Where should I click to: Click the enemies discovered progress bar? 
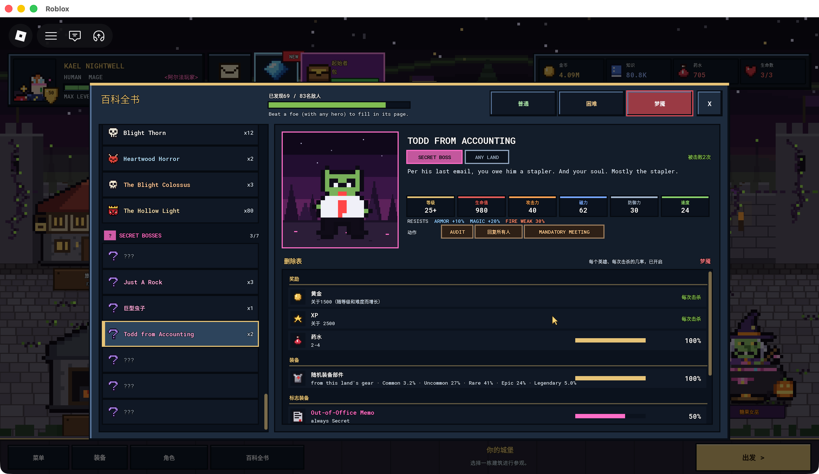pos(339,105)
